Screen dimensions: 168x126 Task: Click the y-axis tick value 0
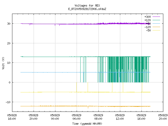(x=10, y=82)
